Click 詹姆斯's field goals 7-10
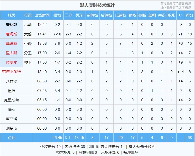 tap(57, 34)
